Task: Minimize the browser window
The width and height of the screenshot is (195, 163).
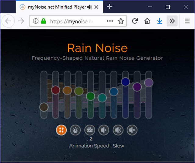Action: (150, 7)
